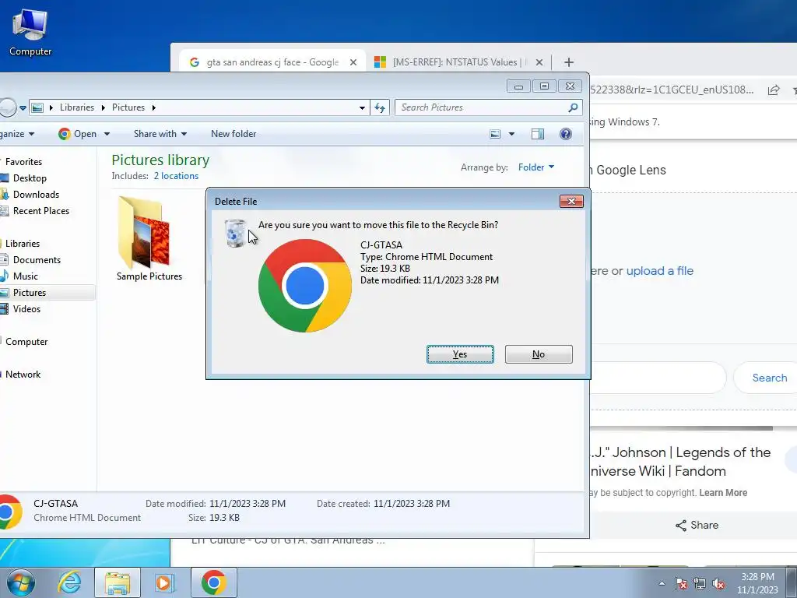Expand the address bar history dropdown
797x598 pixels.
tap(362, 107)
